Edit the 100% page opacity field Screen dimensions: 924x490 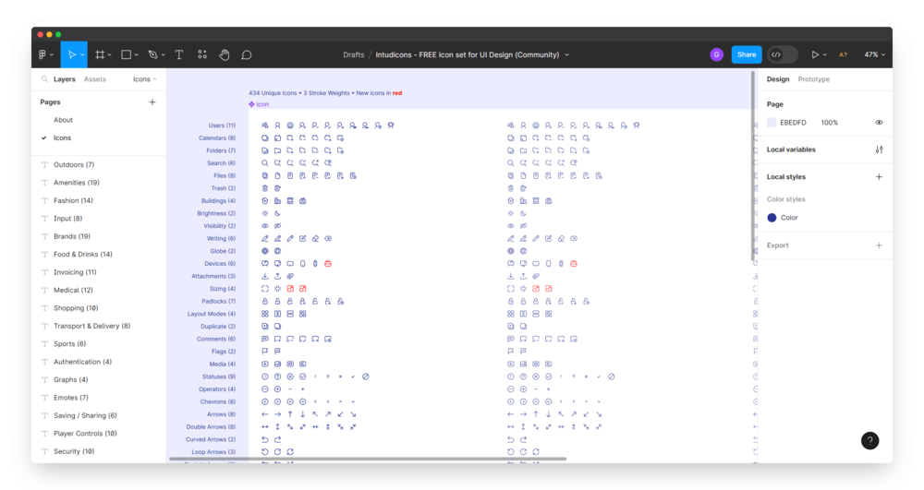(829, 123)
